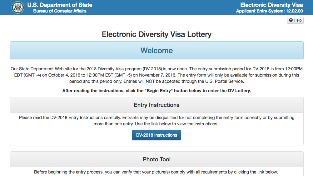
Task: Click the October 4, 2016 submission date text
Action: click(64, 75)
